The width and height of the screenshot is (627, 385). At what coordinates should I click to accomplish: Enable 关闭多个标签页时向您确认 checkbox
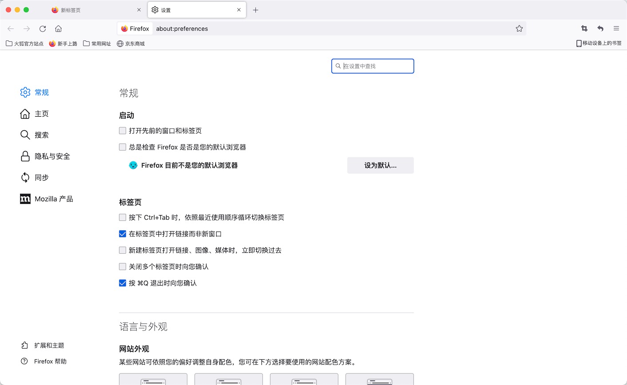click(x=123, y=267)
